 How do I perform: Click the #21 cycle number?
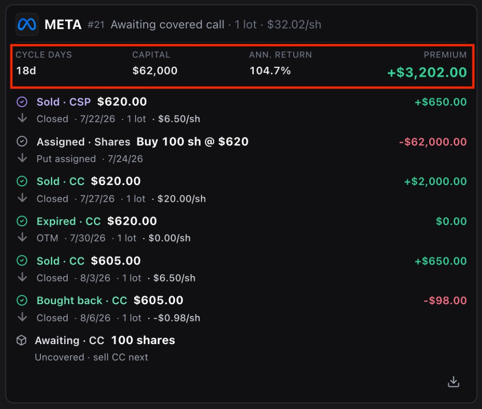[x=96, y=24]
